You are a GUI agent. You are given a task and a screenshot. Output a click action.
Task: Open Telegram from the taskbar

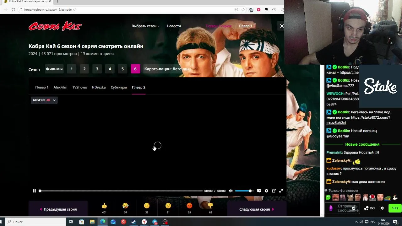pyautogui.click(x=155, y=222)
